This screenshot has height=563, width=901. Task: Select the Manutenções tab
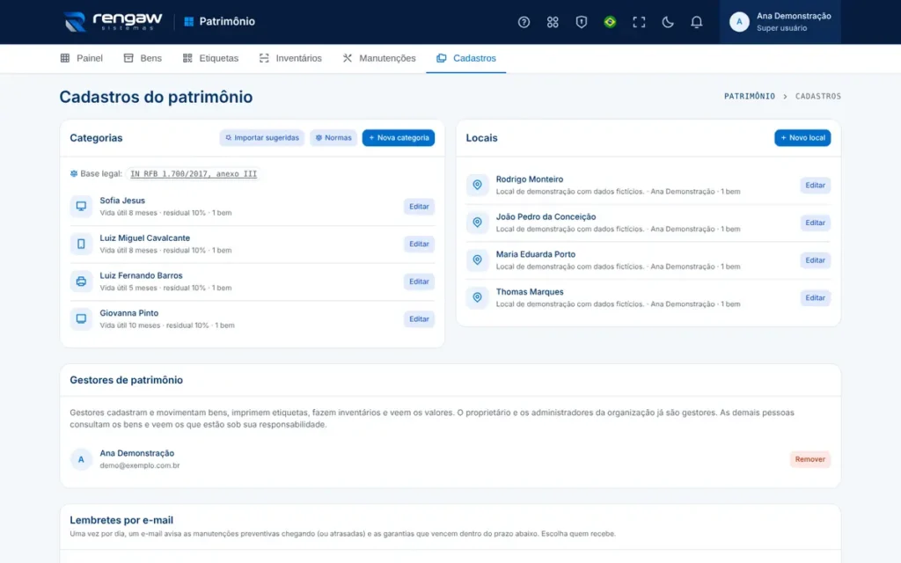click(x=379, y=58)
